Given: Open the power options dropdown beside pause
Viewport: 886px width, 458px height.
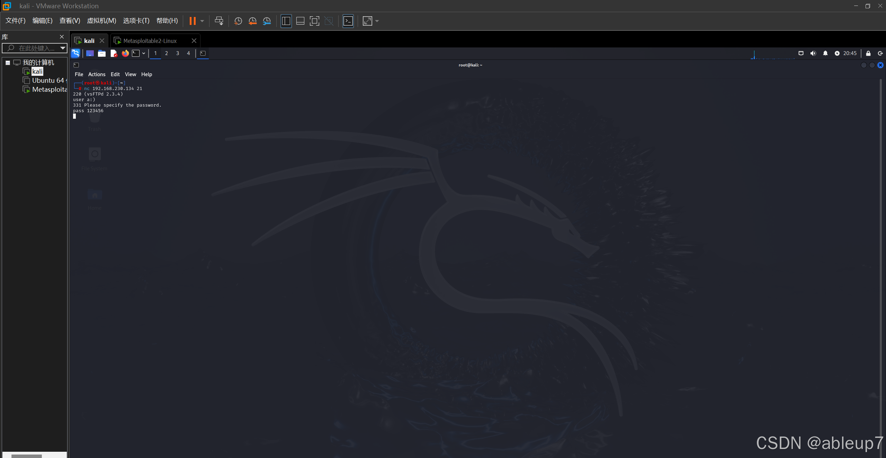Looking at the screenshot, I should point(202,21).
